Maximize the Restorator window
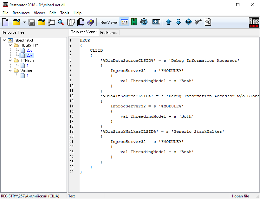 [238, 5]
